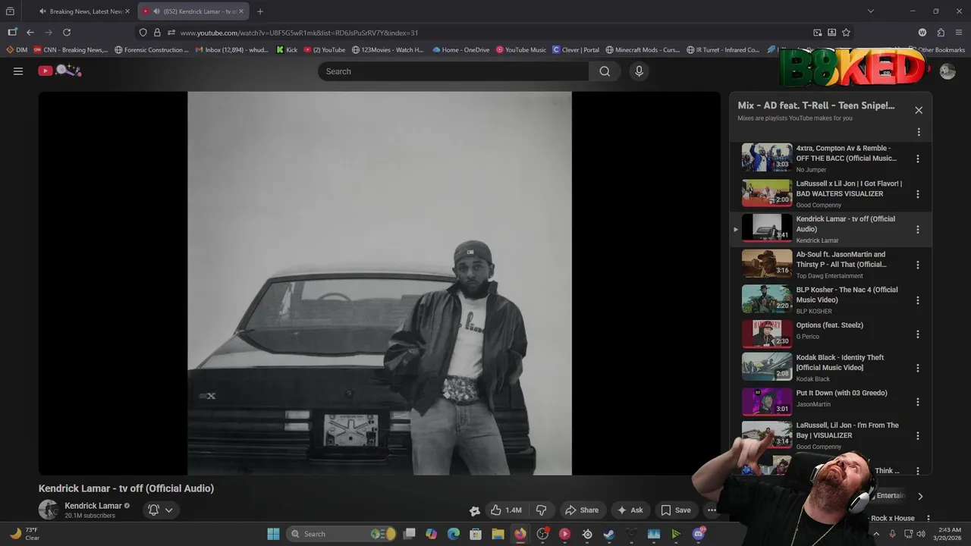Click the Ask button
The height and width of the screenshot is (546, 971).
[x=630, y=510]
